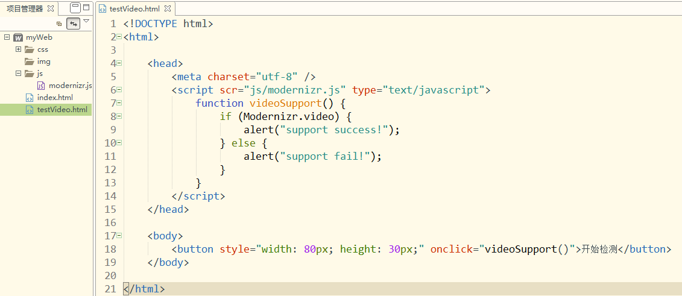Select the myWeb project icon
682x296 pixels.
18,37
